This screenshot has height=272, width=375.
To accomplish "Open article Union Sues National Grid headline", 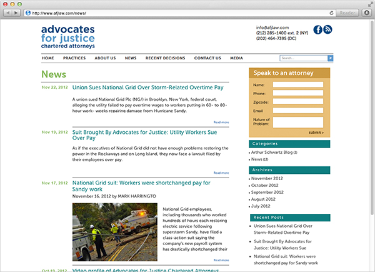I will point(147,88).
